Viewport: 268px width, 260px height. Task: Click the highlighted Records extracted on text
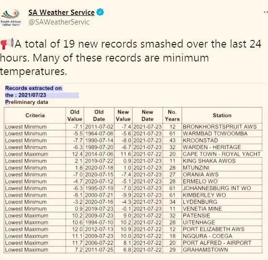point(34,88)
